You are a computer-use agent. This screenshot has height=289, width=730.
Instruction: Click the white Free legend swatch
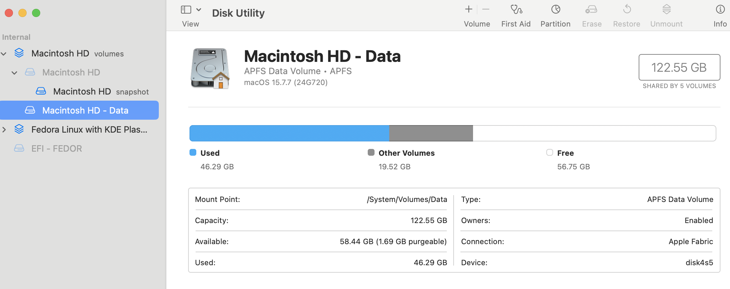click(x=550, y=152)
